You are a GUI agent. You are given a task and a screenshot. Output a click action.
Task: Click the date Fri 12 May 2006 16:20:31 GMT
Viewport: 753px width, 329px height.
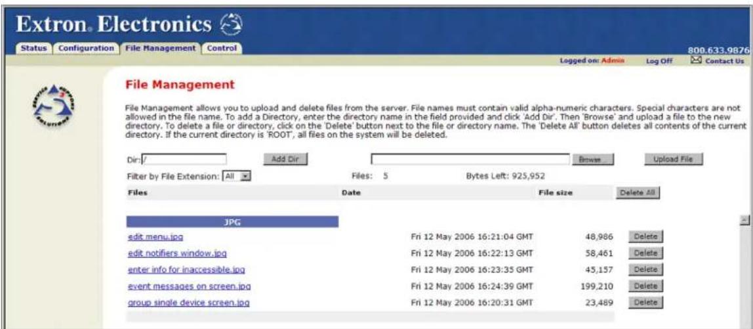(472, 303)
